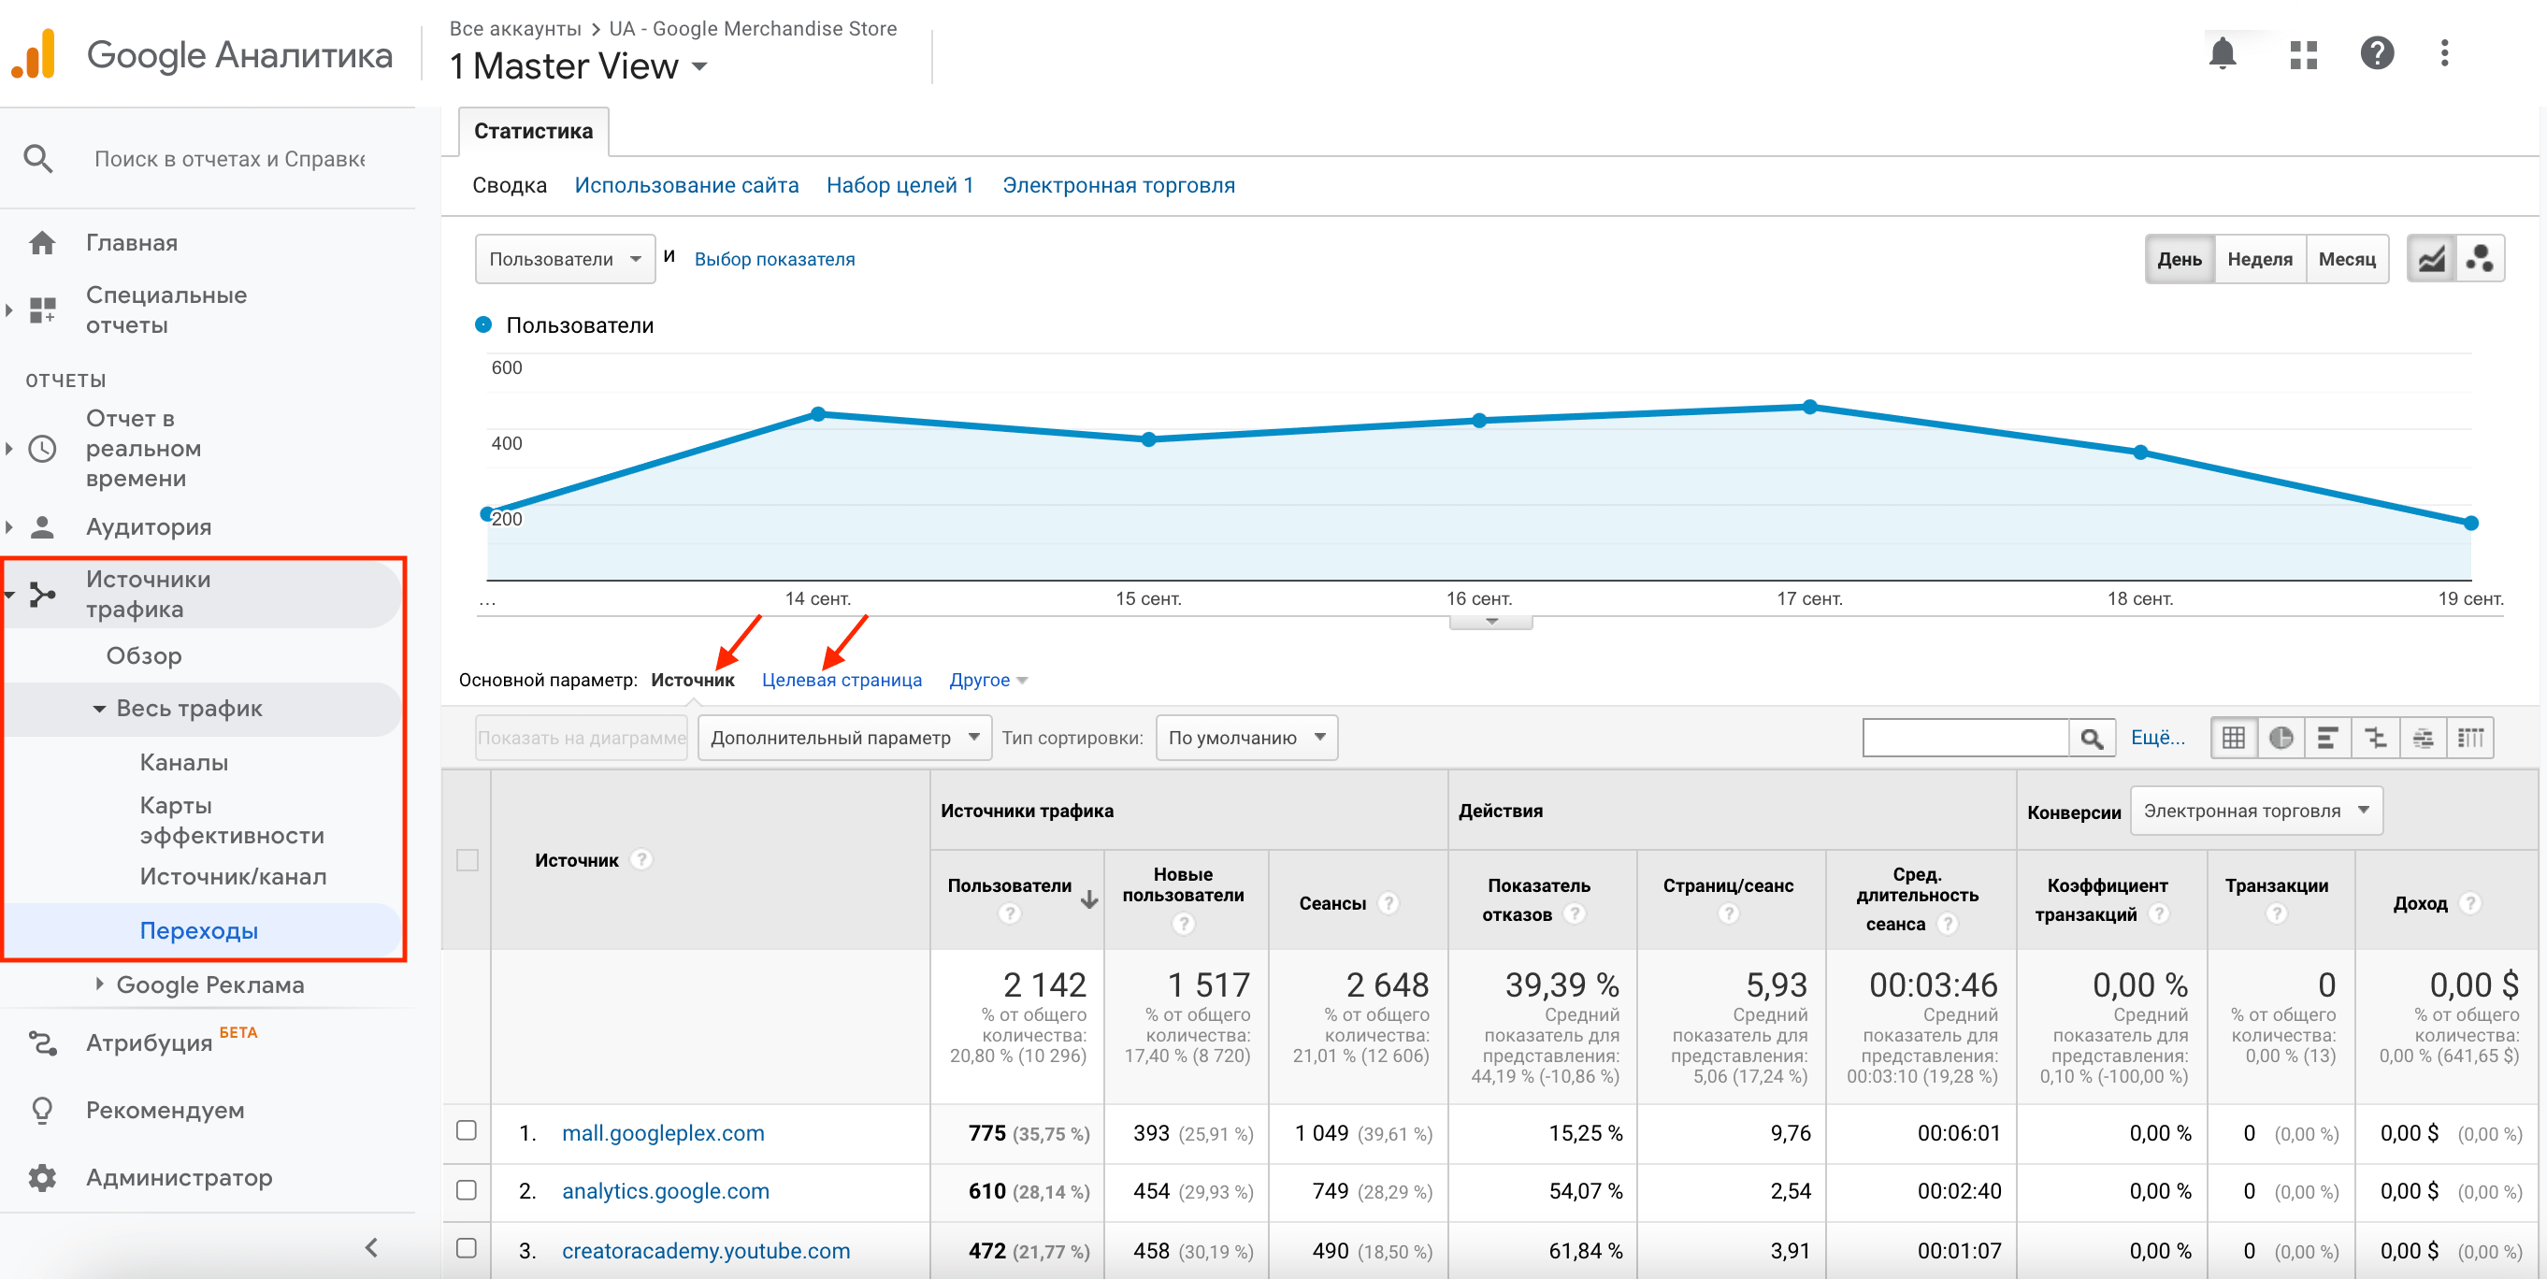2547x1279 pixels.
Task: Open the analytics.google.com source link
Action: (666, 1191)
